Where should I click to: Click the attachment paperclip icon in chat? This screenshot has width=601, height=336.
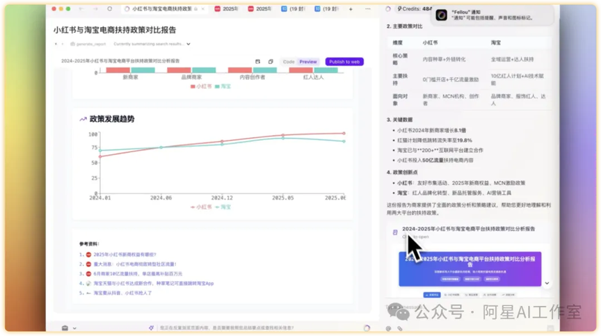400,328
